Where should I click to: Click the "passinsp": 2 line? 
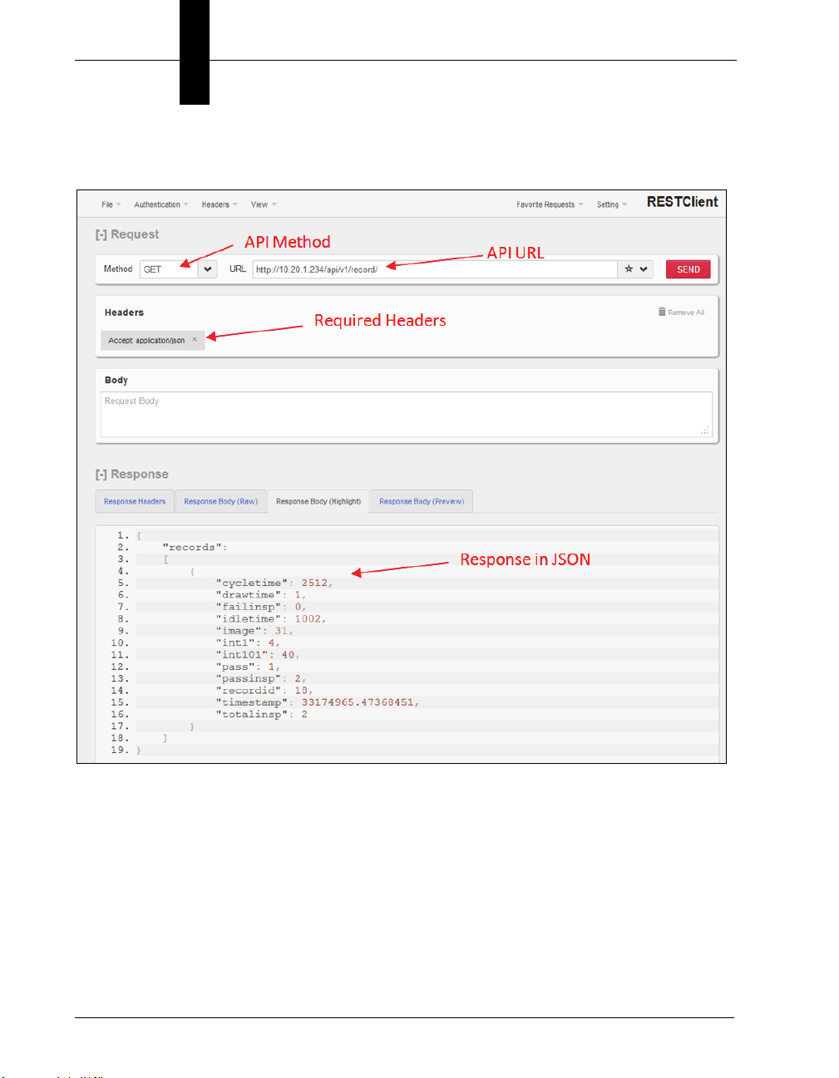[x=261, y=679]
